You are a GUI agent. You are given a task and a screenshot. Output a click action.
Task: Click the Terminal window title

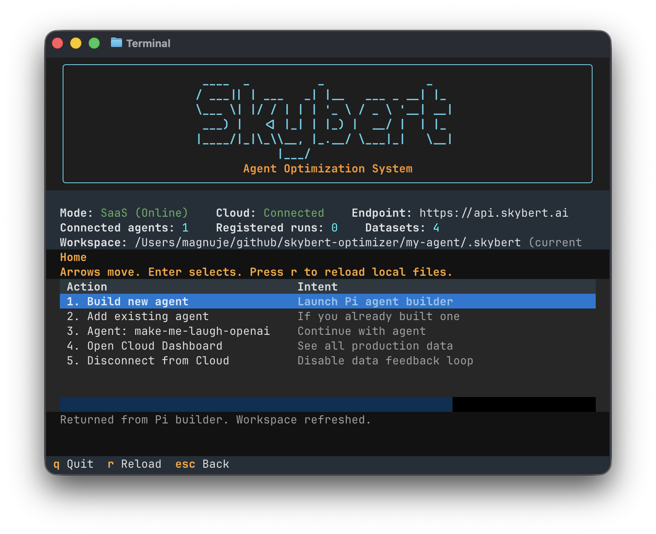click(148, 44)
